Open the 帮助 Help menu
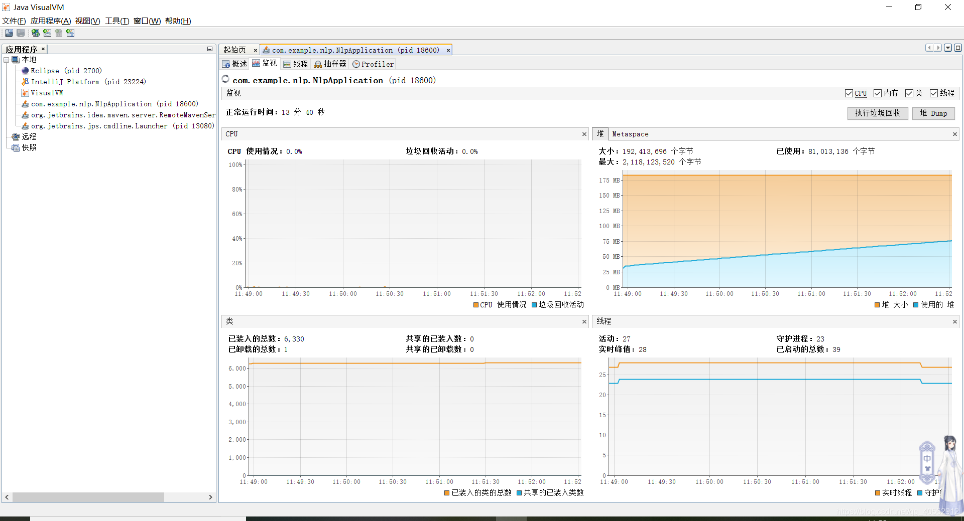Image resolution: width=964 pixels, height=521 pixels. 178,21
